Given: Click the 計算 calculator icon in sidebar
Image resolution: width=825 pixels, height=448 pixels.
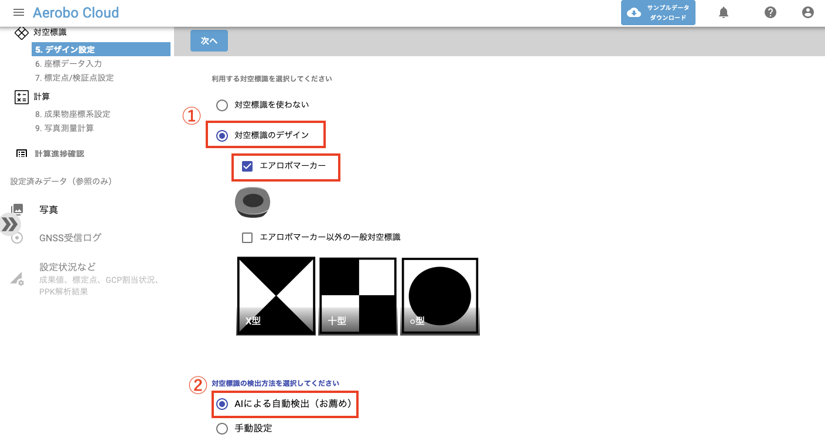Looking at the screenshot, I should (x=22, y=97).
